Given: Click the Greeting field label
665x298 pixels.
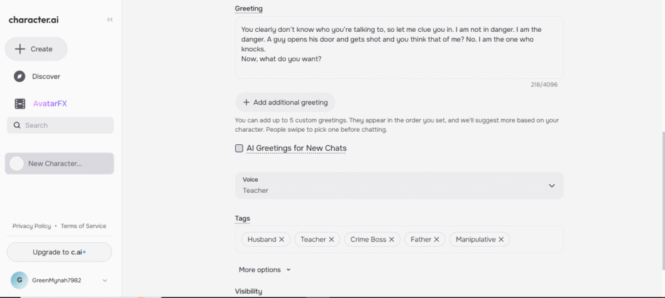Looking at the screenshot, I should click(x=249, y=8).
